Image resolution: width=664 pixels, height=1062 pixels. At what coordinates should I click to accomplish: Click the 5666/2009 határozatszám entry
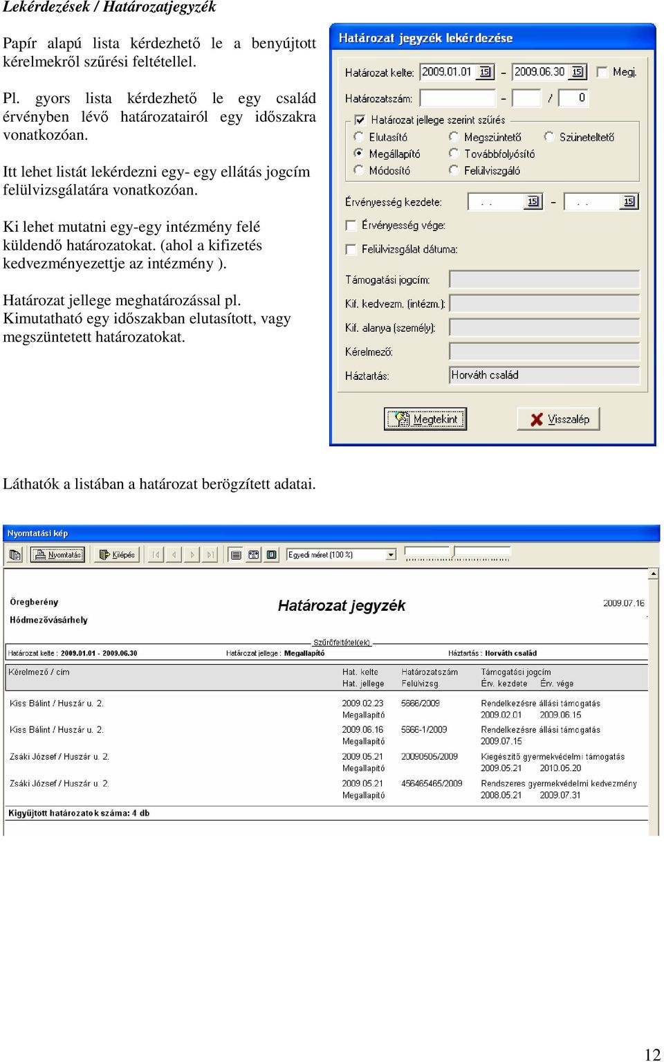pyautogui.click(x=420, y=703)
